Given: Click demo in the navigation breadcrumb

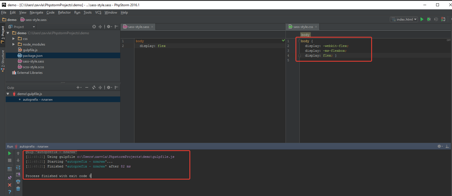Looking at the screenshot, I should pyautogui.click(x=9, y=20).
